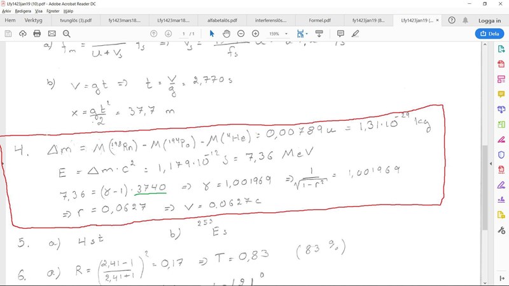
Task: Activate the arrow selection tool
Action: pos(213,34)
